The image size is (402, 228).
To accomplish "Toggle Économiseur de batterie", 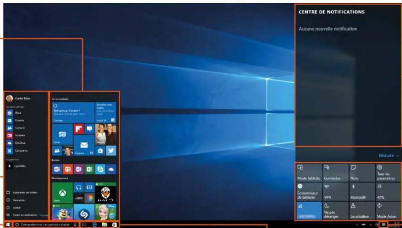I will (x=308, y=192).
